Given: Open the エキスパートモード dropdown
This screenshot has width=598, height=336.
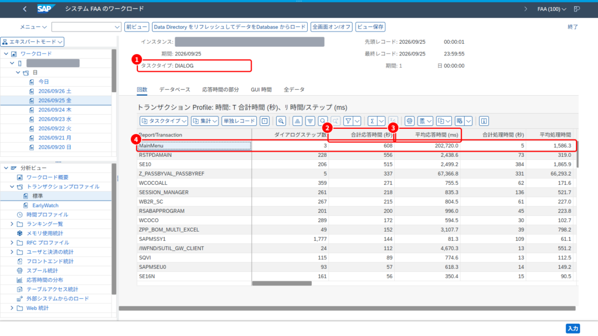Looking at the screenshot, I should click(x=33, y=41).
